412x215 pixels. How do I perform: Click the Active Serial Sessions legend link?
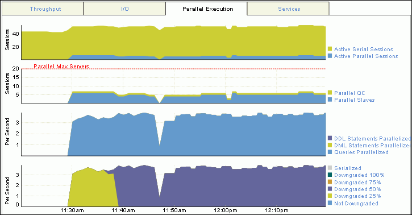coord(363,49)
